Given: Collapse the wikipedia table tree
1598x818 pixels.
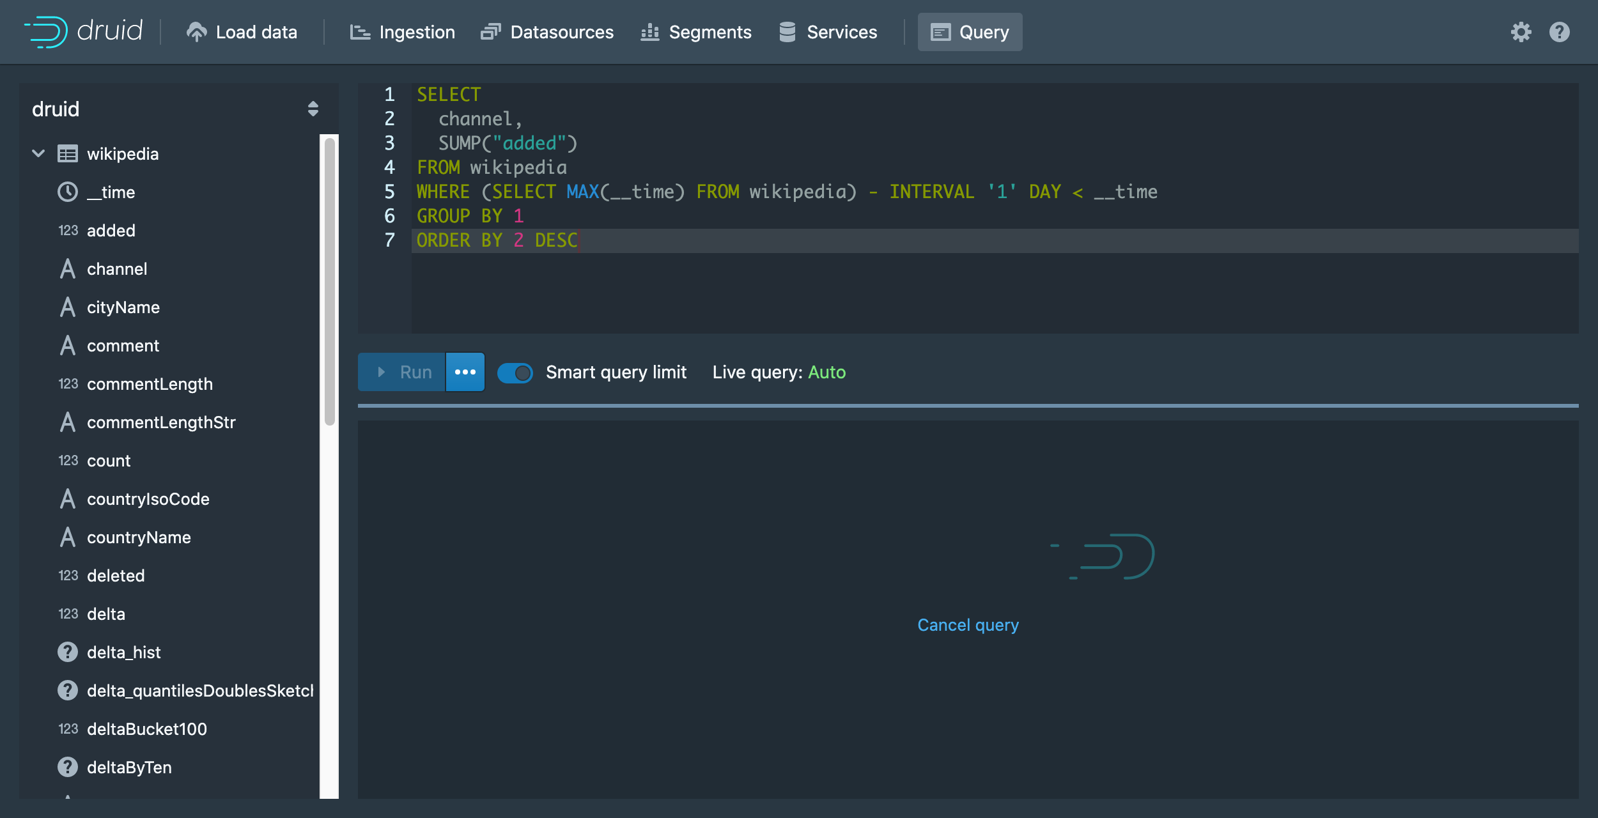Looking at the screenshot, I should click(38, 153).
